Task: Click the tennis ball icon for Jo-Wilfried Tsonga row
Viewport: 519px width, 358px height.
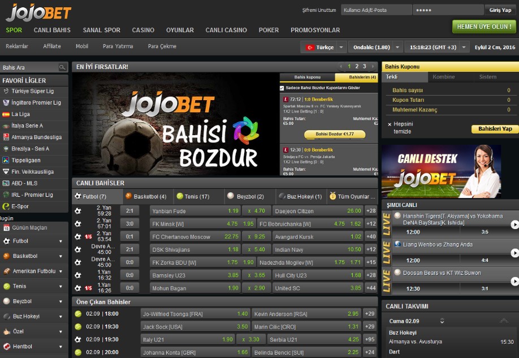Action: pyautogui.click(x=78, y=314)
